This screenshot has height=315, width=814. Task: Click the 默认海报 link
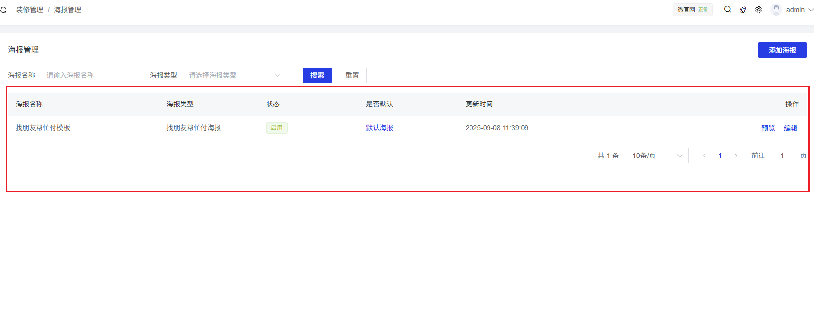[x=379, y=128]
